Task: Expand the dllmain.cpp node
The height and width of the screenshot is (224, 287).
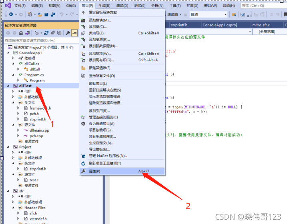Action: coord(18,130)
